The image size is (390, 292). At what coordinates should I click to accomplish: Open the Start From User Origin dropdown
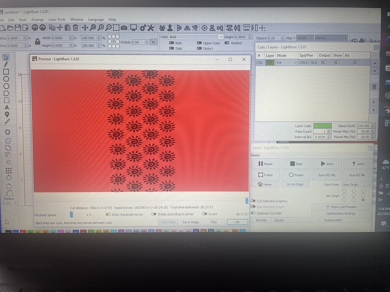coord(356,184)
